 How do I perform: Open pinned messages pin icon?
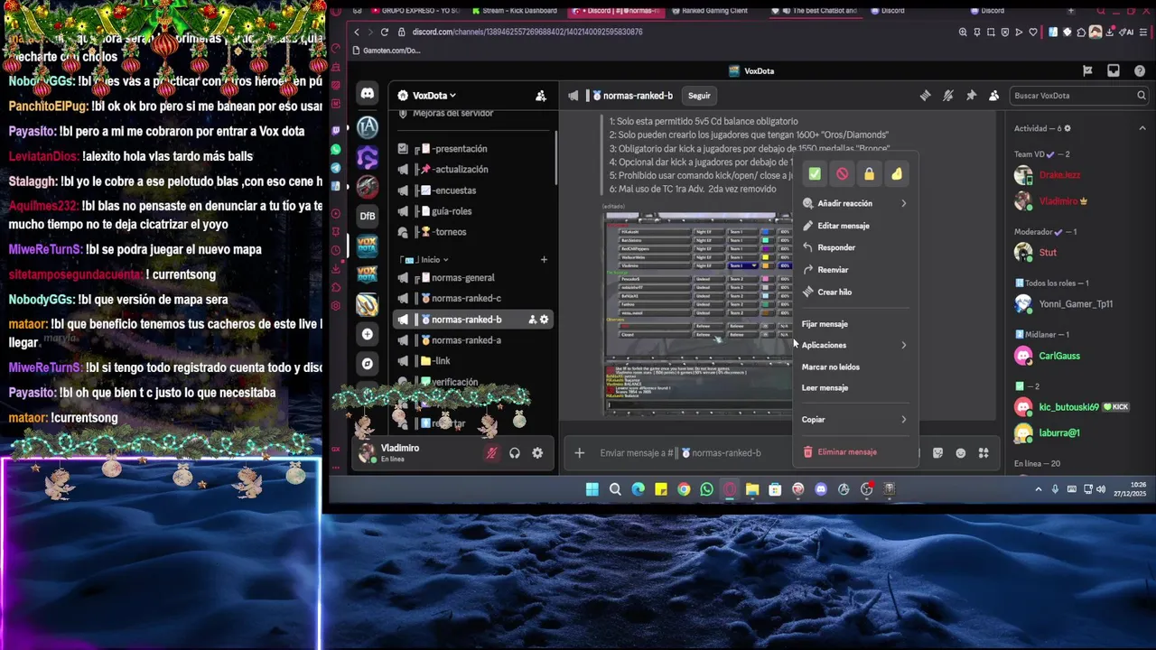(x=971, y=96)
